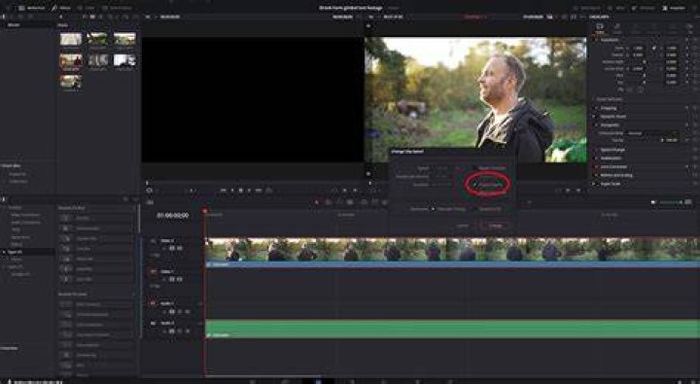Select the Master bin in media pool
700x384 pixels.
[14, 25]
